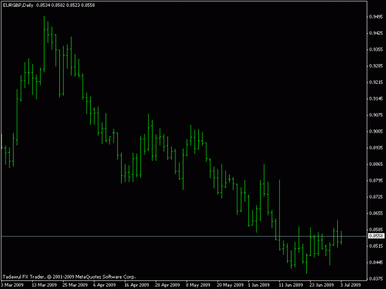
Task: Click the 23 Jun 2009 date label
Action: click(x=322, y=285)
